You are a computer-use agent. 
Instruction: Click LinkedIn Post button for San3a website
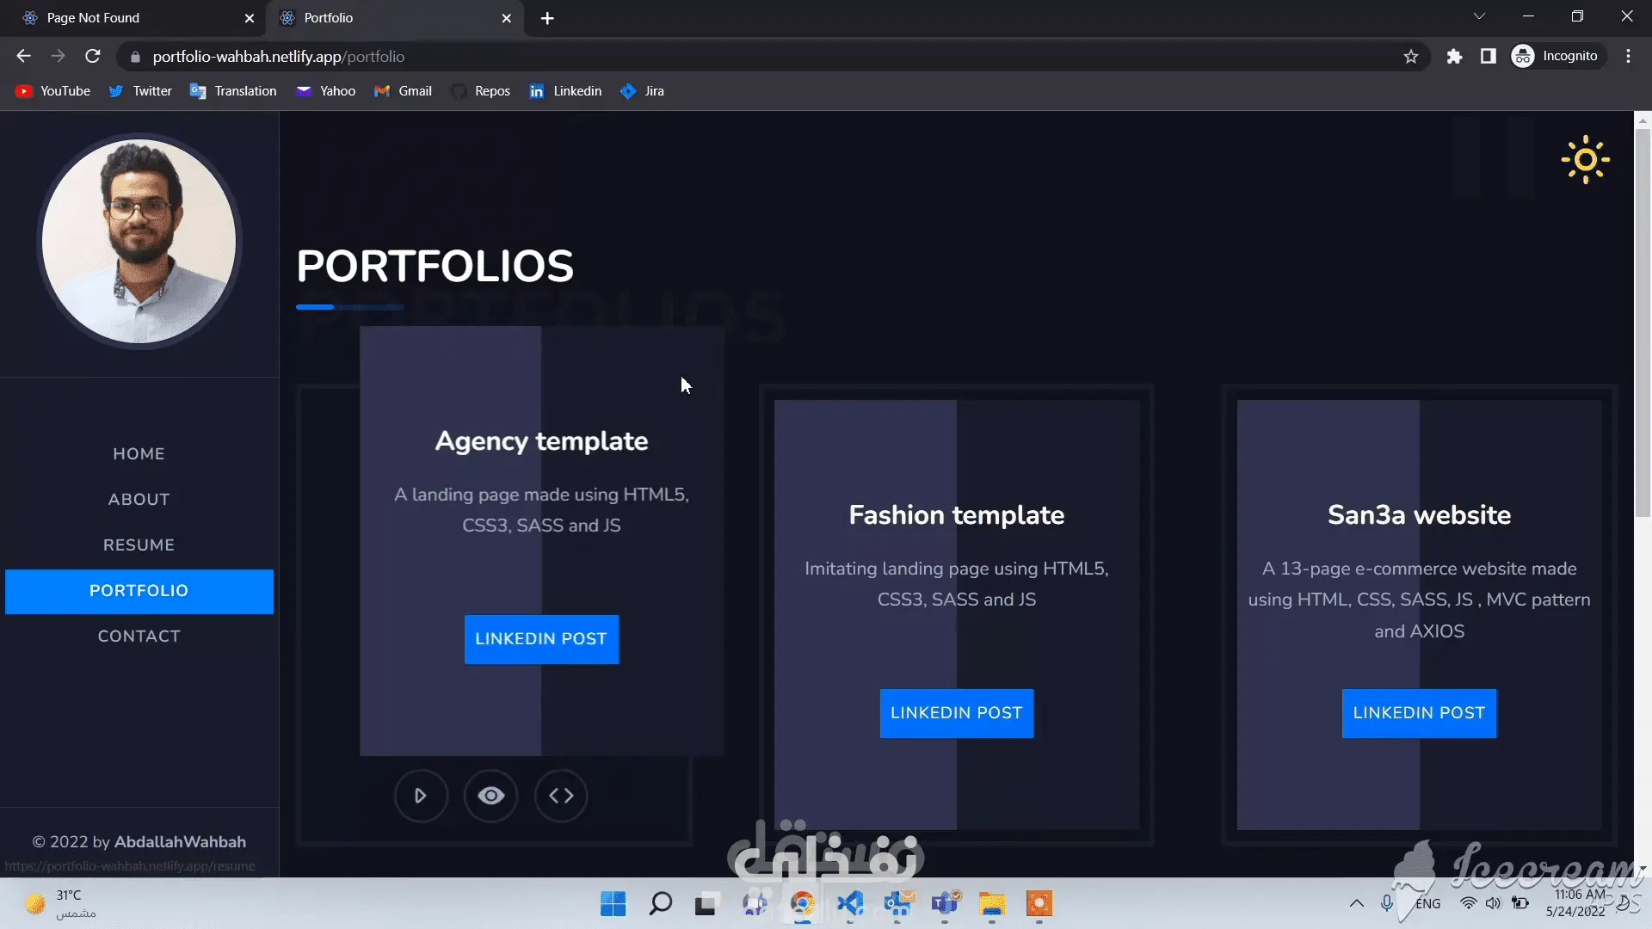pos(1419,713)
